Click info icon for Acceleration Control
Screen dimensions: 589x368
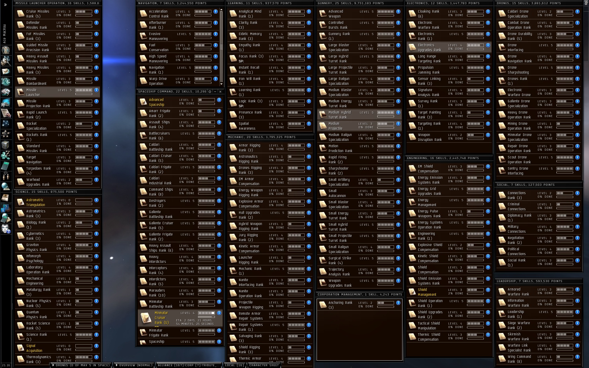pos(216,12)
